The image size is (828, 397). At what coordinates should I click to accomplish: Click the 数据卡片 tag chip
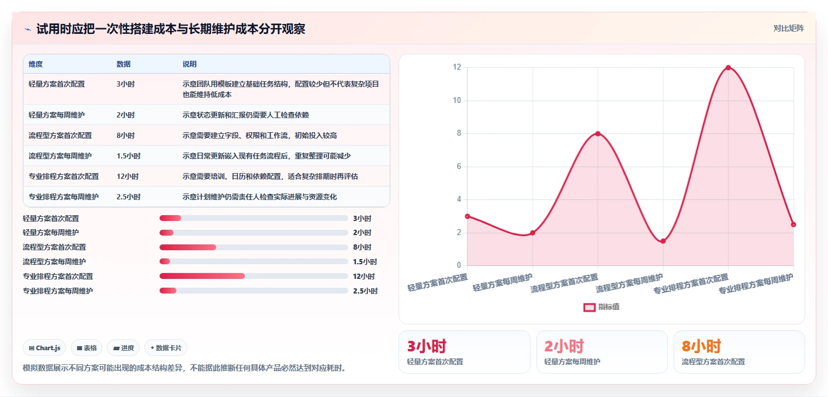pos(166,348)
